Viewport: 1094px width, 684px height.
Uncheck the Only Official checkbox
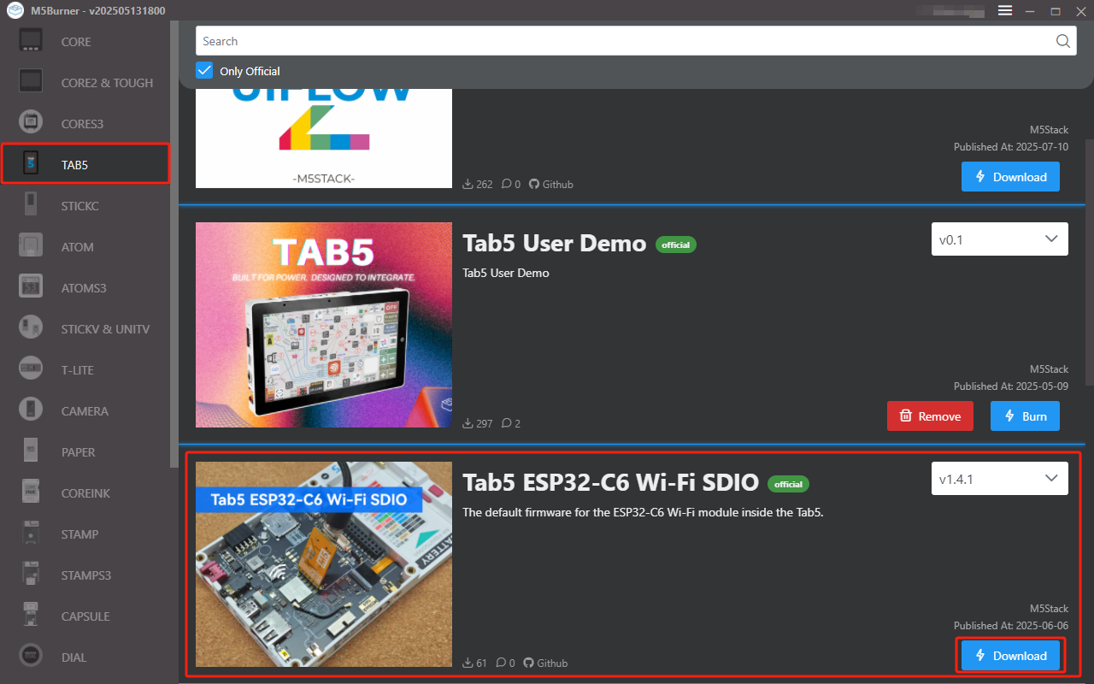coord(204,70)
